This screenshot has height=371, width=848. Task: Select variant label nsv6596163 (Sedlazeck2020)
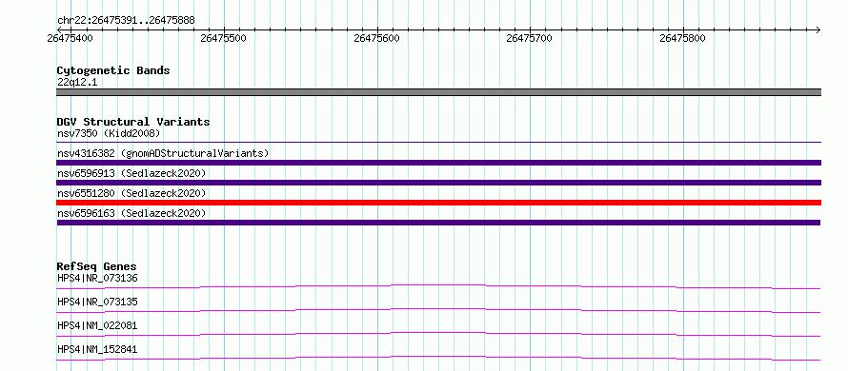(131, 213)
